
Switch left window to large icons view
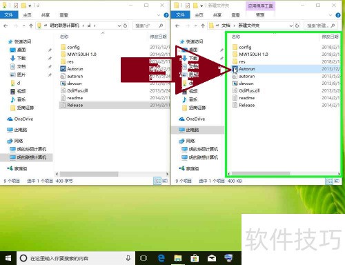click(165, 181)
